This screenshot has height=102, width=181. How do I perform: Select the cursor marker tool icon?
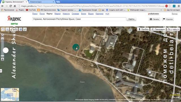tap(25, 29)
